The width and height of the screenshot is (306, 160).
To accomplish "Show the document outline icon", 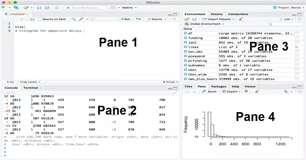I will coord(174,19).
